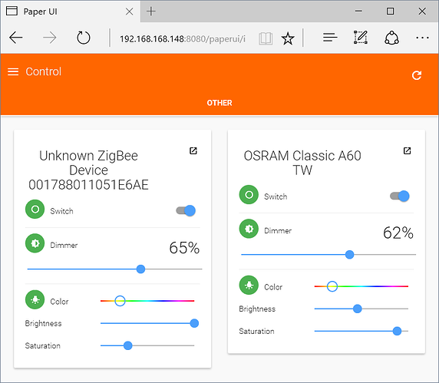439x383 pixels.
Task: Toggle Switch for OSRAM Classic A60 TW
Action: 400,196
